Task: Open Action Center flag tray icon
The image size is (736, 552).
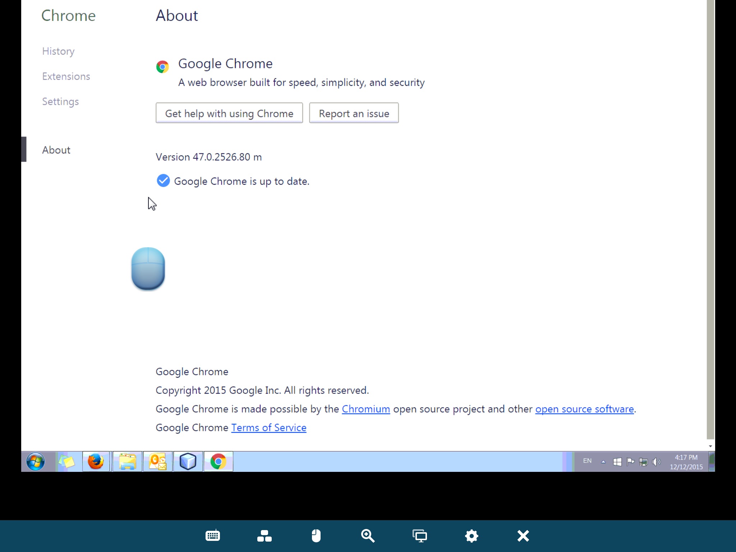Action: tap(630, 462)
